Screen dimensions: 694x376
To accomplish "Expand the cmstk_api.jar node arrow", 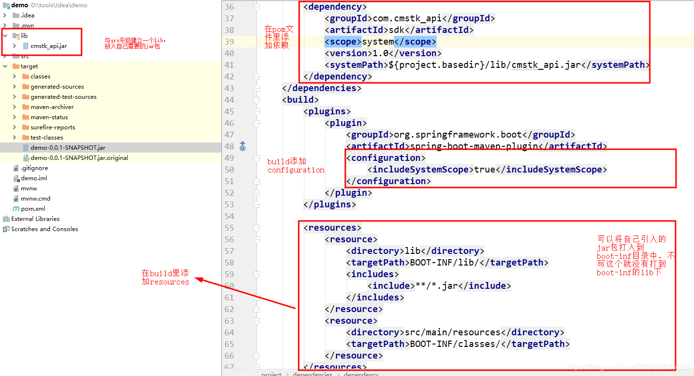I will pyautogui.click(x=15, y=46).
